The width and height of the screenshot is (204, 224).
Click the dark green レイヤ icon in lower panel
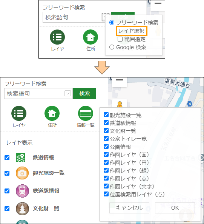[19, 113]
